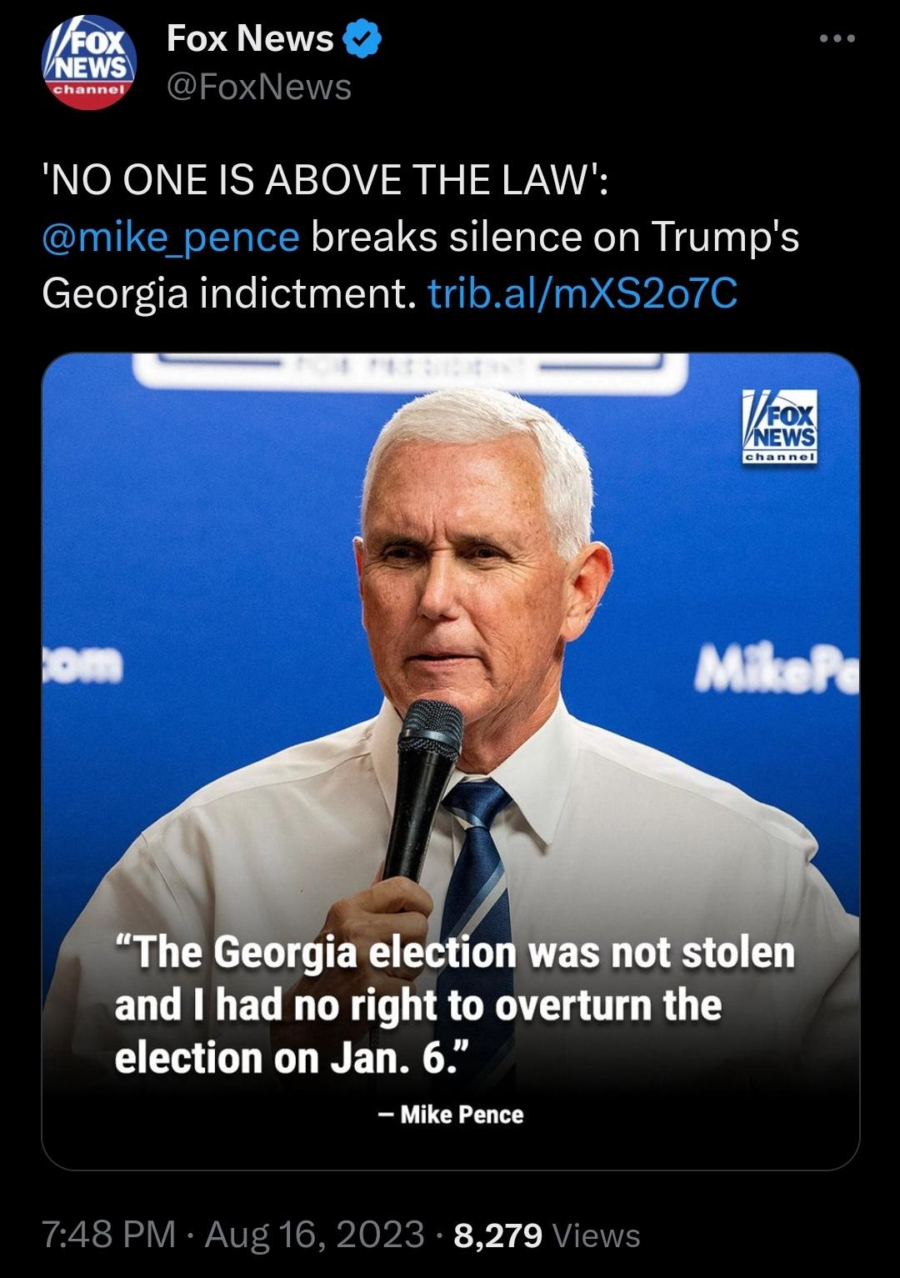This screenshot has height=1278, width=900.
Task: Open the @mike_pence mention
Action: click(171, 238)
